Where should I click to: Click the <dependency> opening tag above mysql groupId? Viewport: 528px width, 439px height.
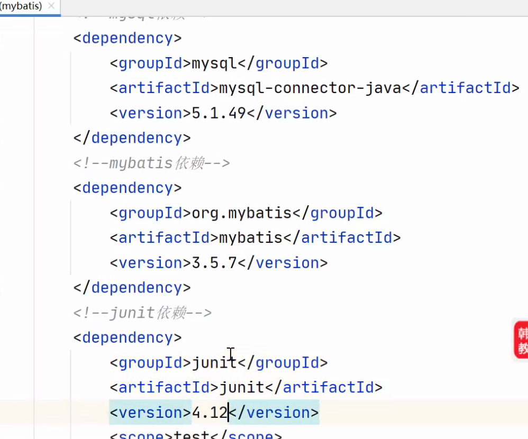pyautogui.click(x=128, y=38)
